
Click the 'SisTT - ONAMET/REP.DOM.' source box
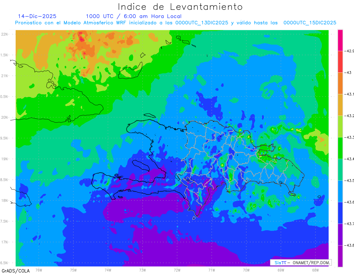[x=301, y=262]
